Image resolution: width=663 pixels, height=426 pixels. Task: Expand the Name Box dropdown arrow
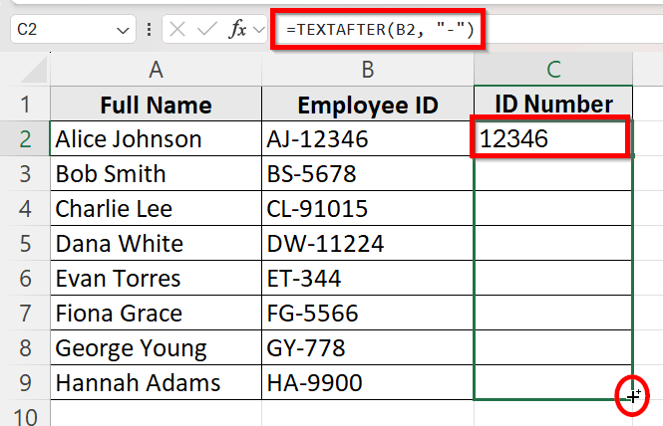123,31
